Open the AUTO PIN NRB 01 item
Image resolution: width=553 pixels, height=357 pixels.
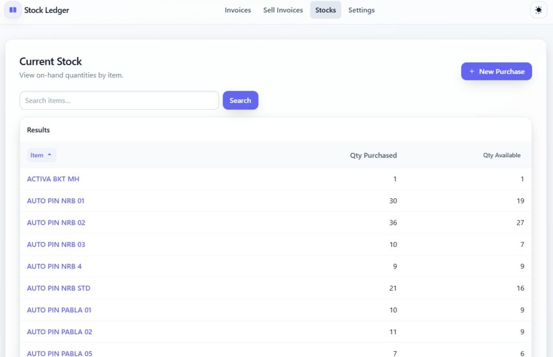[x=56, y=201]
